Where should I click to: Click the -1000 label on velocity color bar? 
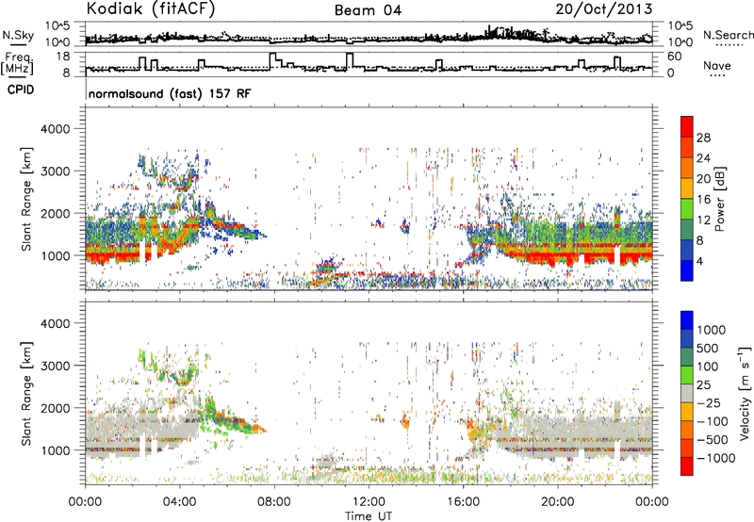[716, 458]
